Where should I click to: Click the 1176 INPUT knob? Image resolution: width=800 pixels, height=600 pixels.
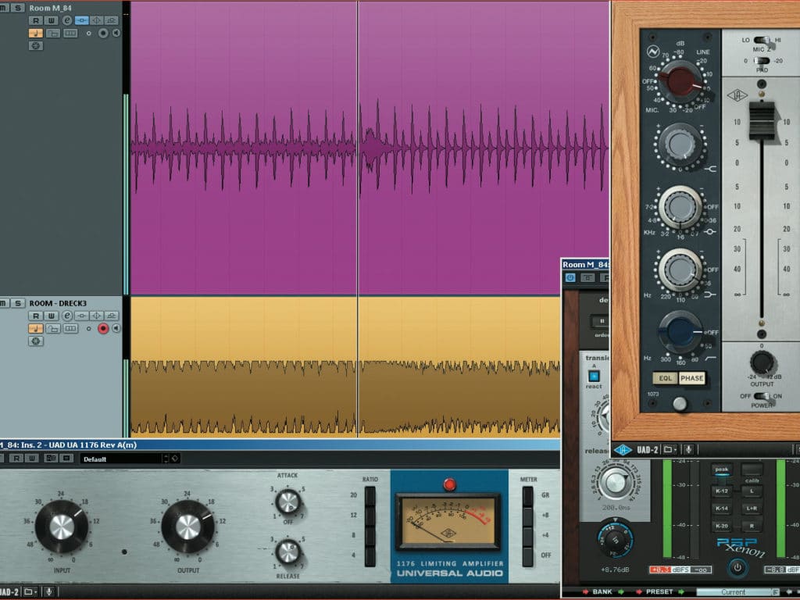62,527
